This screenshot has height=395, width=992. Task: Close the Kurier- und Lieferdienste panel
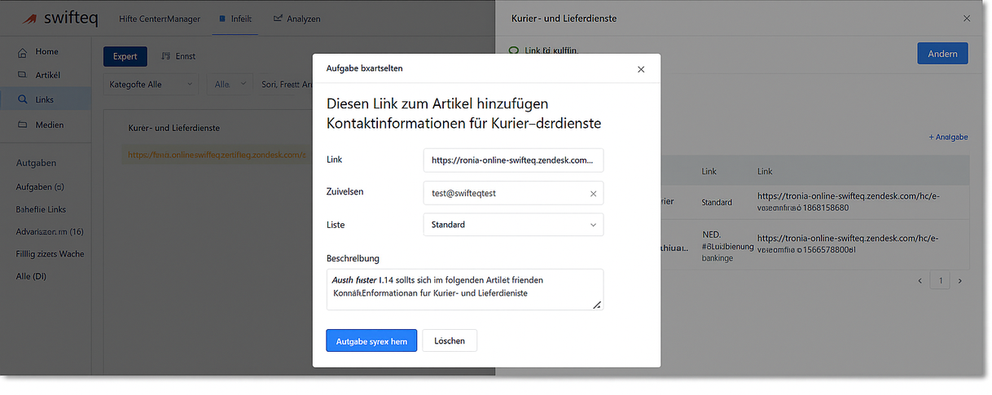[x=967, y=18]
